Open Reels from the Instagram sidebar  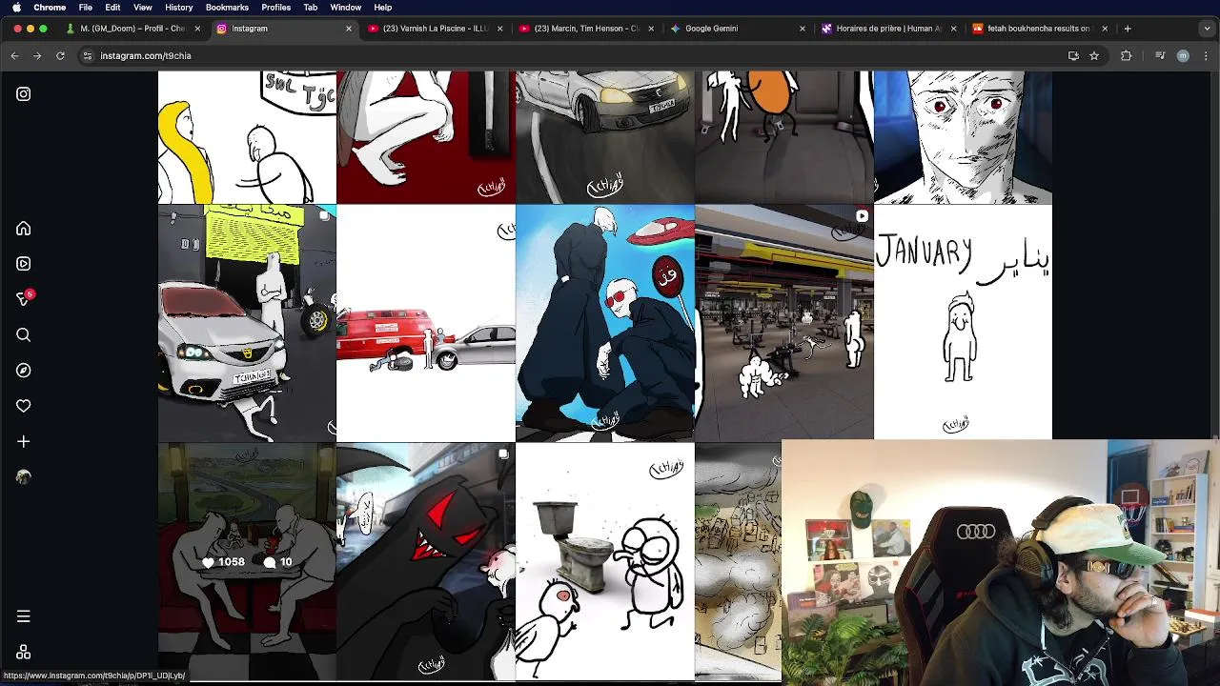[x=24, y=264]
